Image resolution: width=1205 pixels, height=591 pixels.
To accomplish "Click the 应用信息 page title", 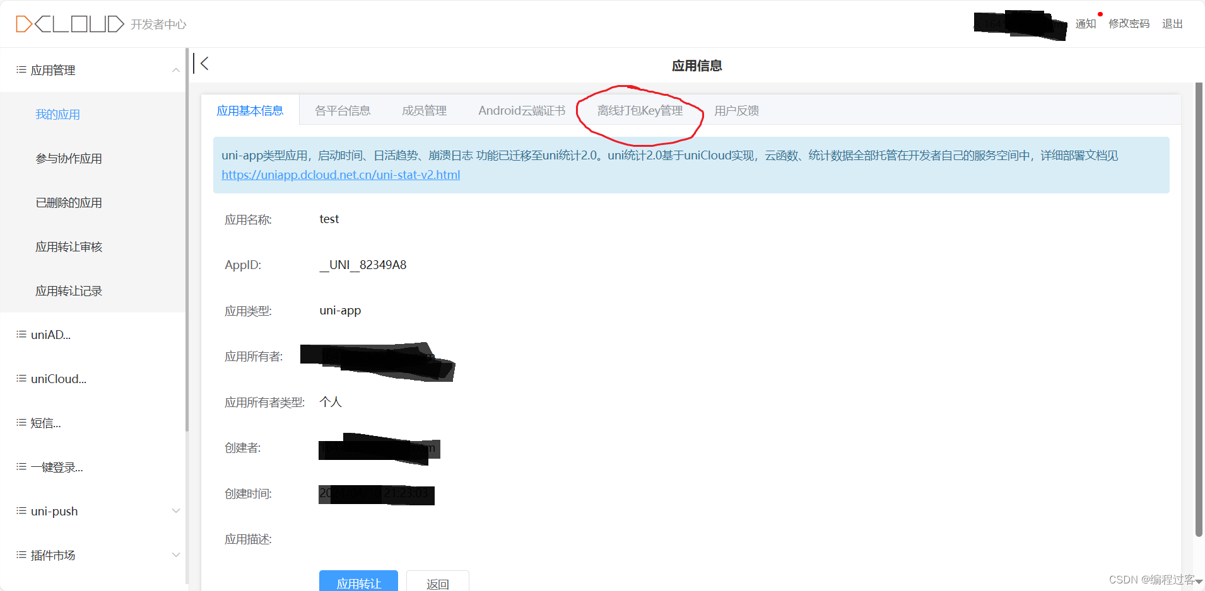I will click(697, 66).
